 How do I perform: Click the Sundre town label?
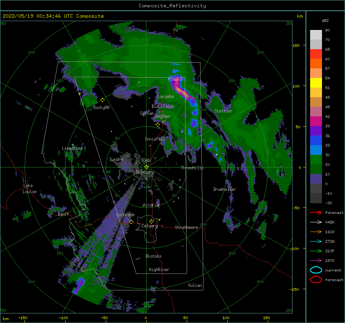coord(116,159)
